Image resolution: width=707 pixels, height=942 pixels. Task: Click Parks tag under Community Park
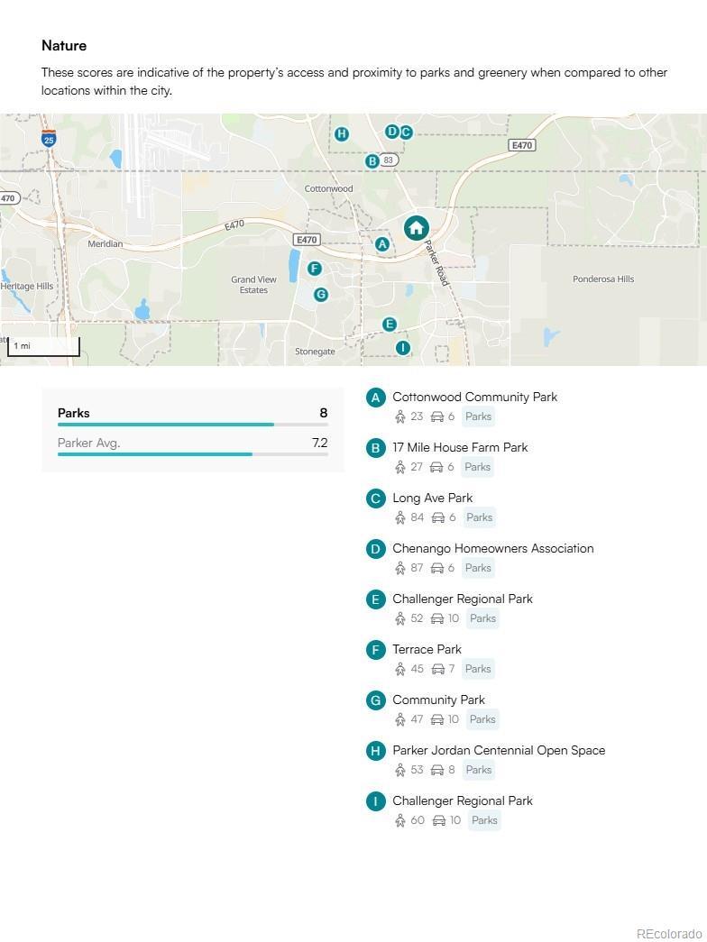(x=482, y=719)
